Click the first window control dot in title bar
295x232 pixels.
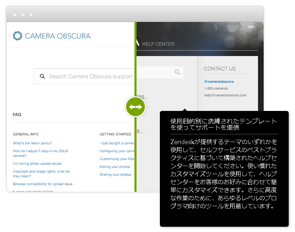pos(15,15)
